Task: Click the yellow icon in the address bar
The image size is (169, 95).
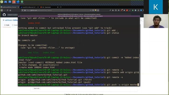Action: click(x=96, y=10)
